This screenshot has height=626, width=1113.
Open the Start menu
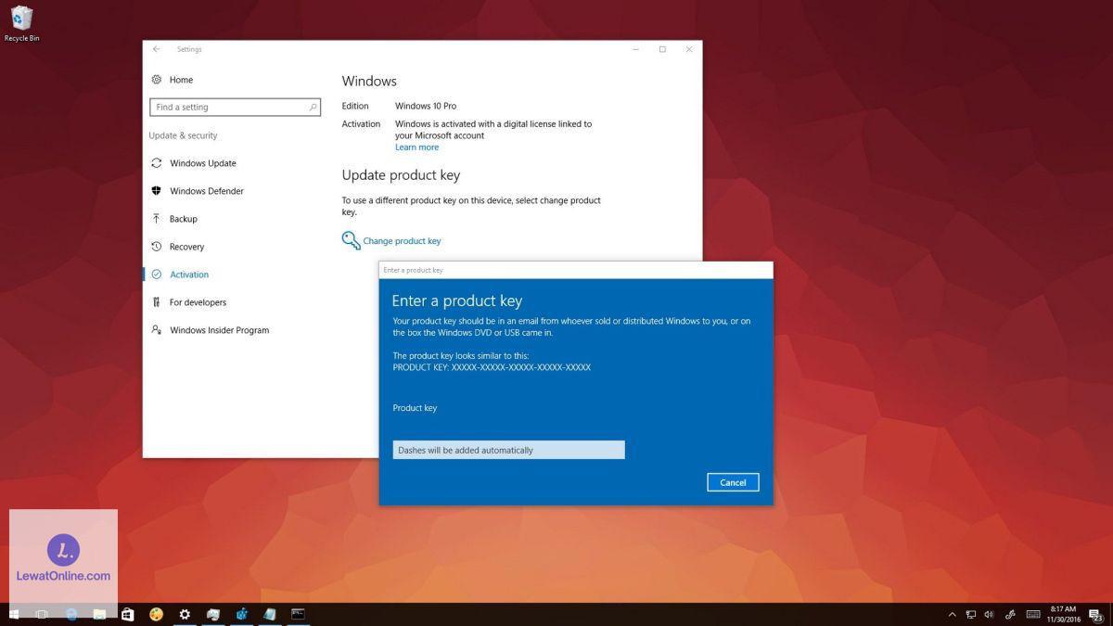tap(14, 614)
